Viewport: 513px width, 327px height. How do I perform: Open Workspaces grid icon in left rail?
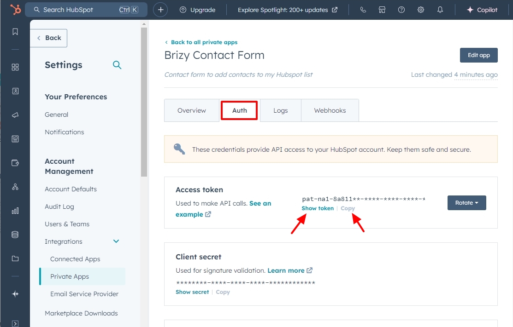[x=15, y=67]
